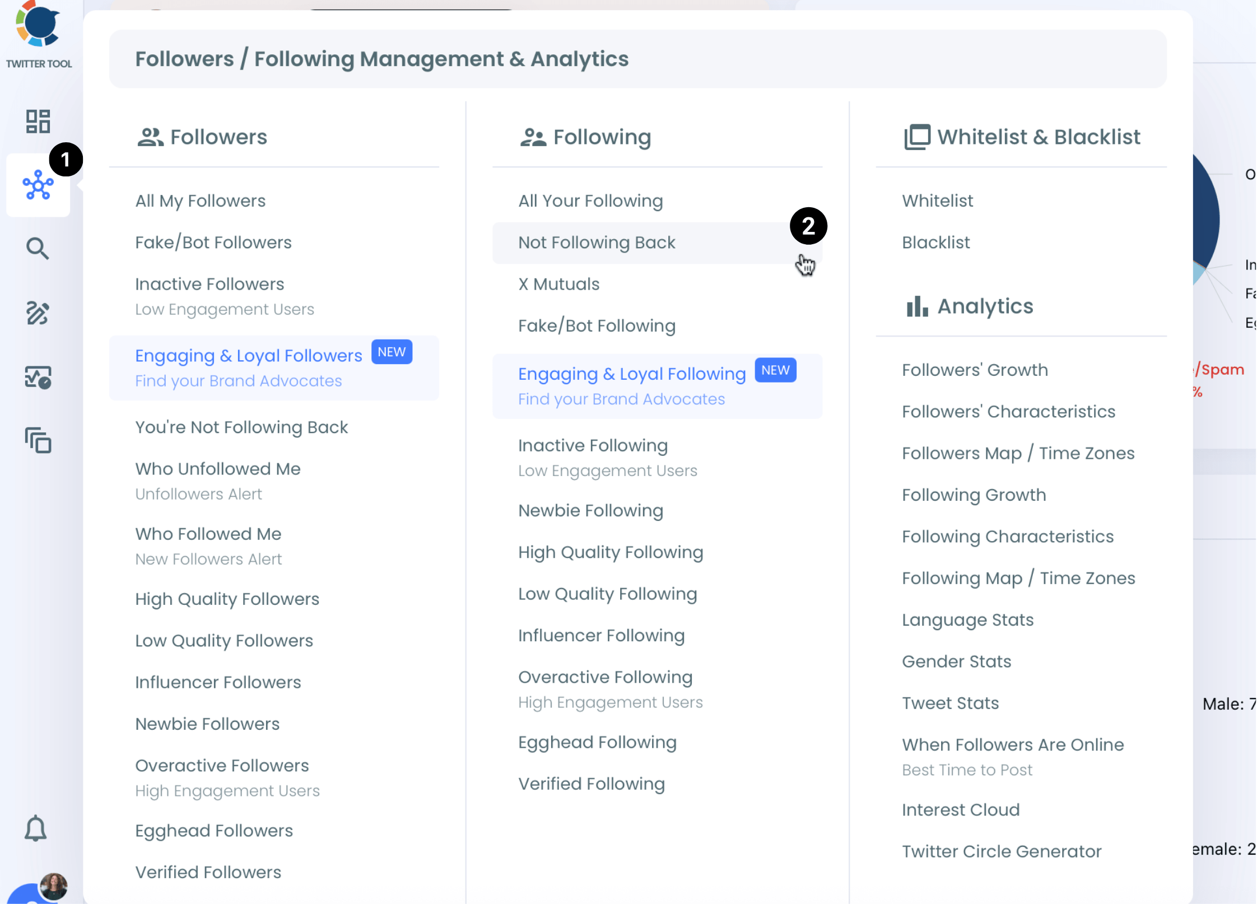Click the Twitter Tool logo icon

click(x=38, y=25)
